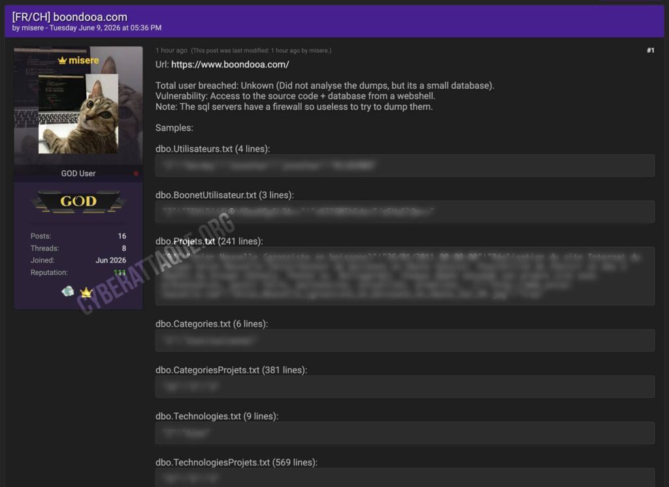
Task: Click the dbo.BoonetUtilisateur.txt code block
Action: point(405,212)
